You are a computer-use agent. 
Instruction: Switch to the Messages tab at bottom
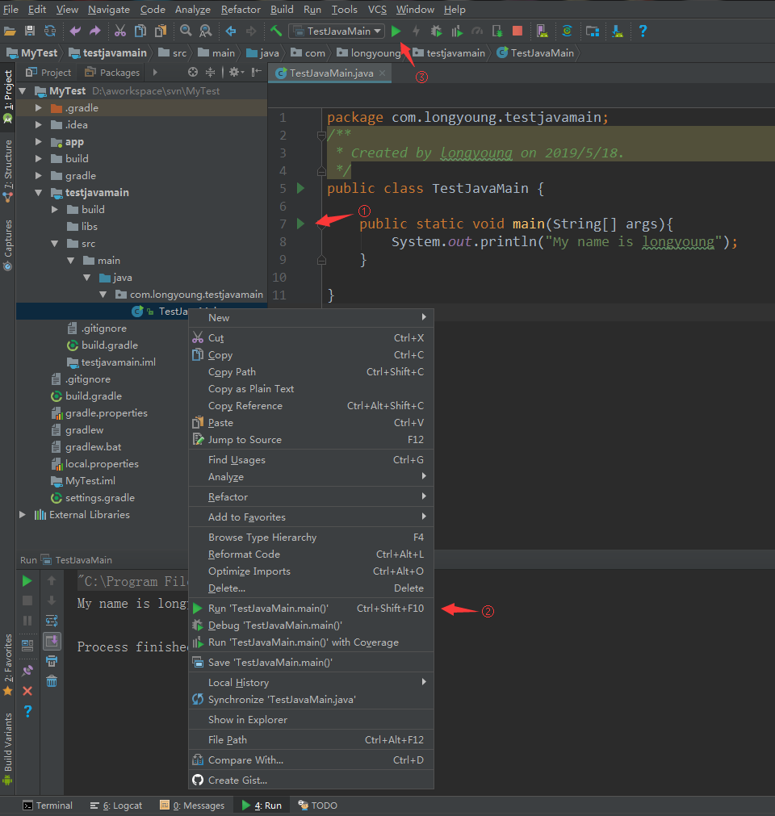tap(192, 805)
